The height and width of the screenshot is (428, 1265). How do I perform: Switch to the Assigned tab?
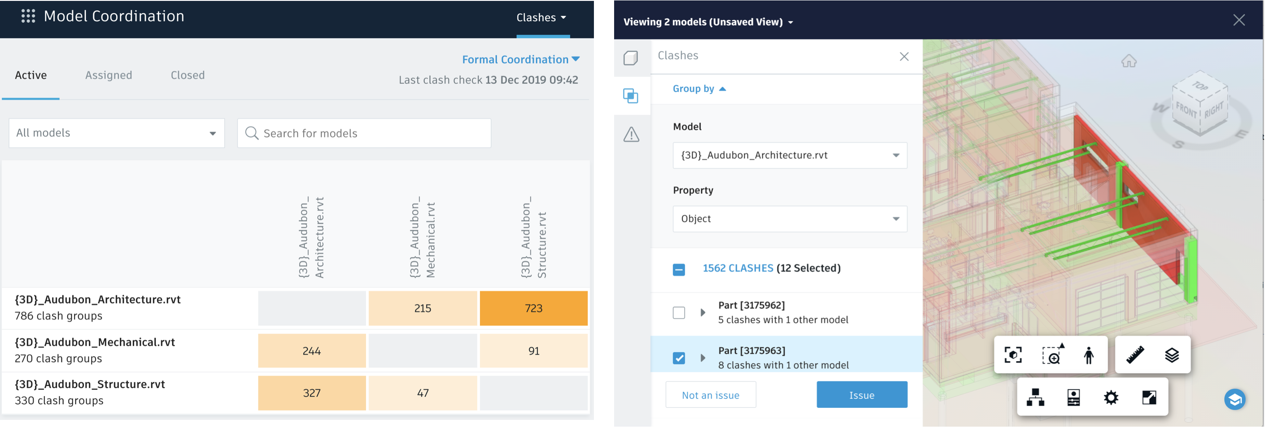109,74
